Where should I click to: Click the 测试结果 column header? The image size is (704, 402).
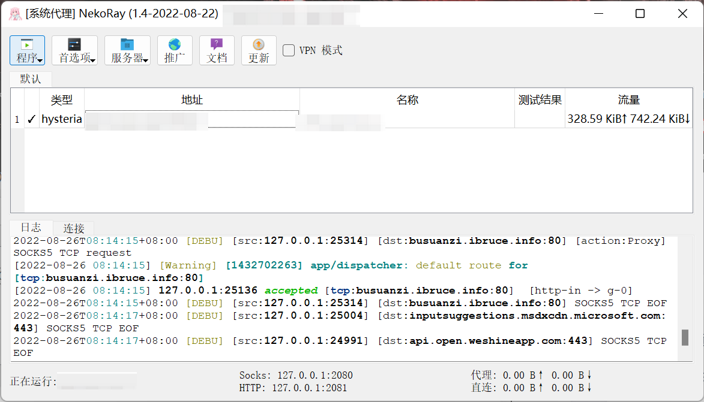[540, 100]
